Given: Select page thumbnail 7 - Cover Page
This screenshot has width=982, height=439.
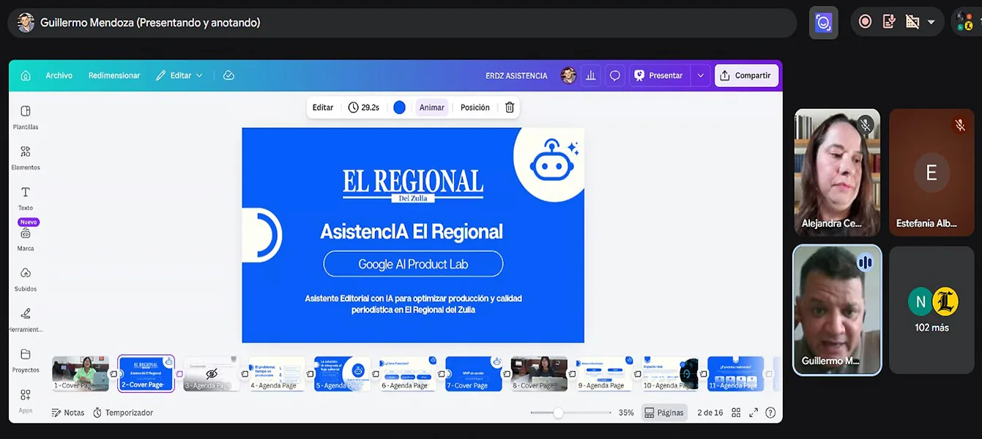Looking at the screenshot, I should click(x=474, y=374).
